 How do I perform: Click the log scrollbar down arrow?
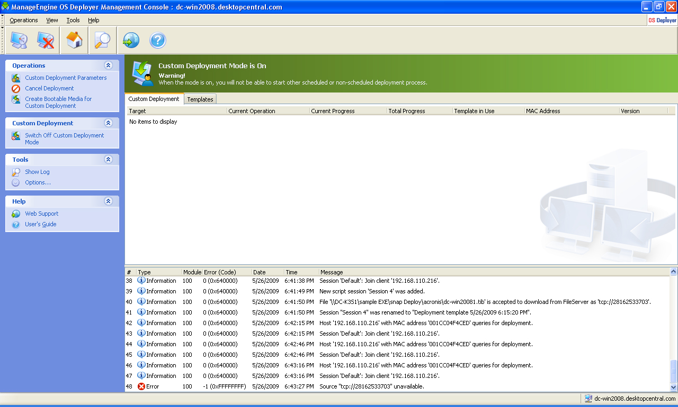[x=673, y=388]
